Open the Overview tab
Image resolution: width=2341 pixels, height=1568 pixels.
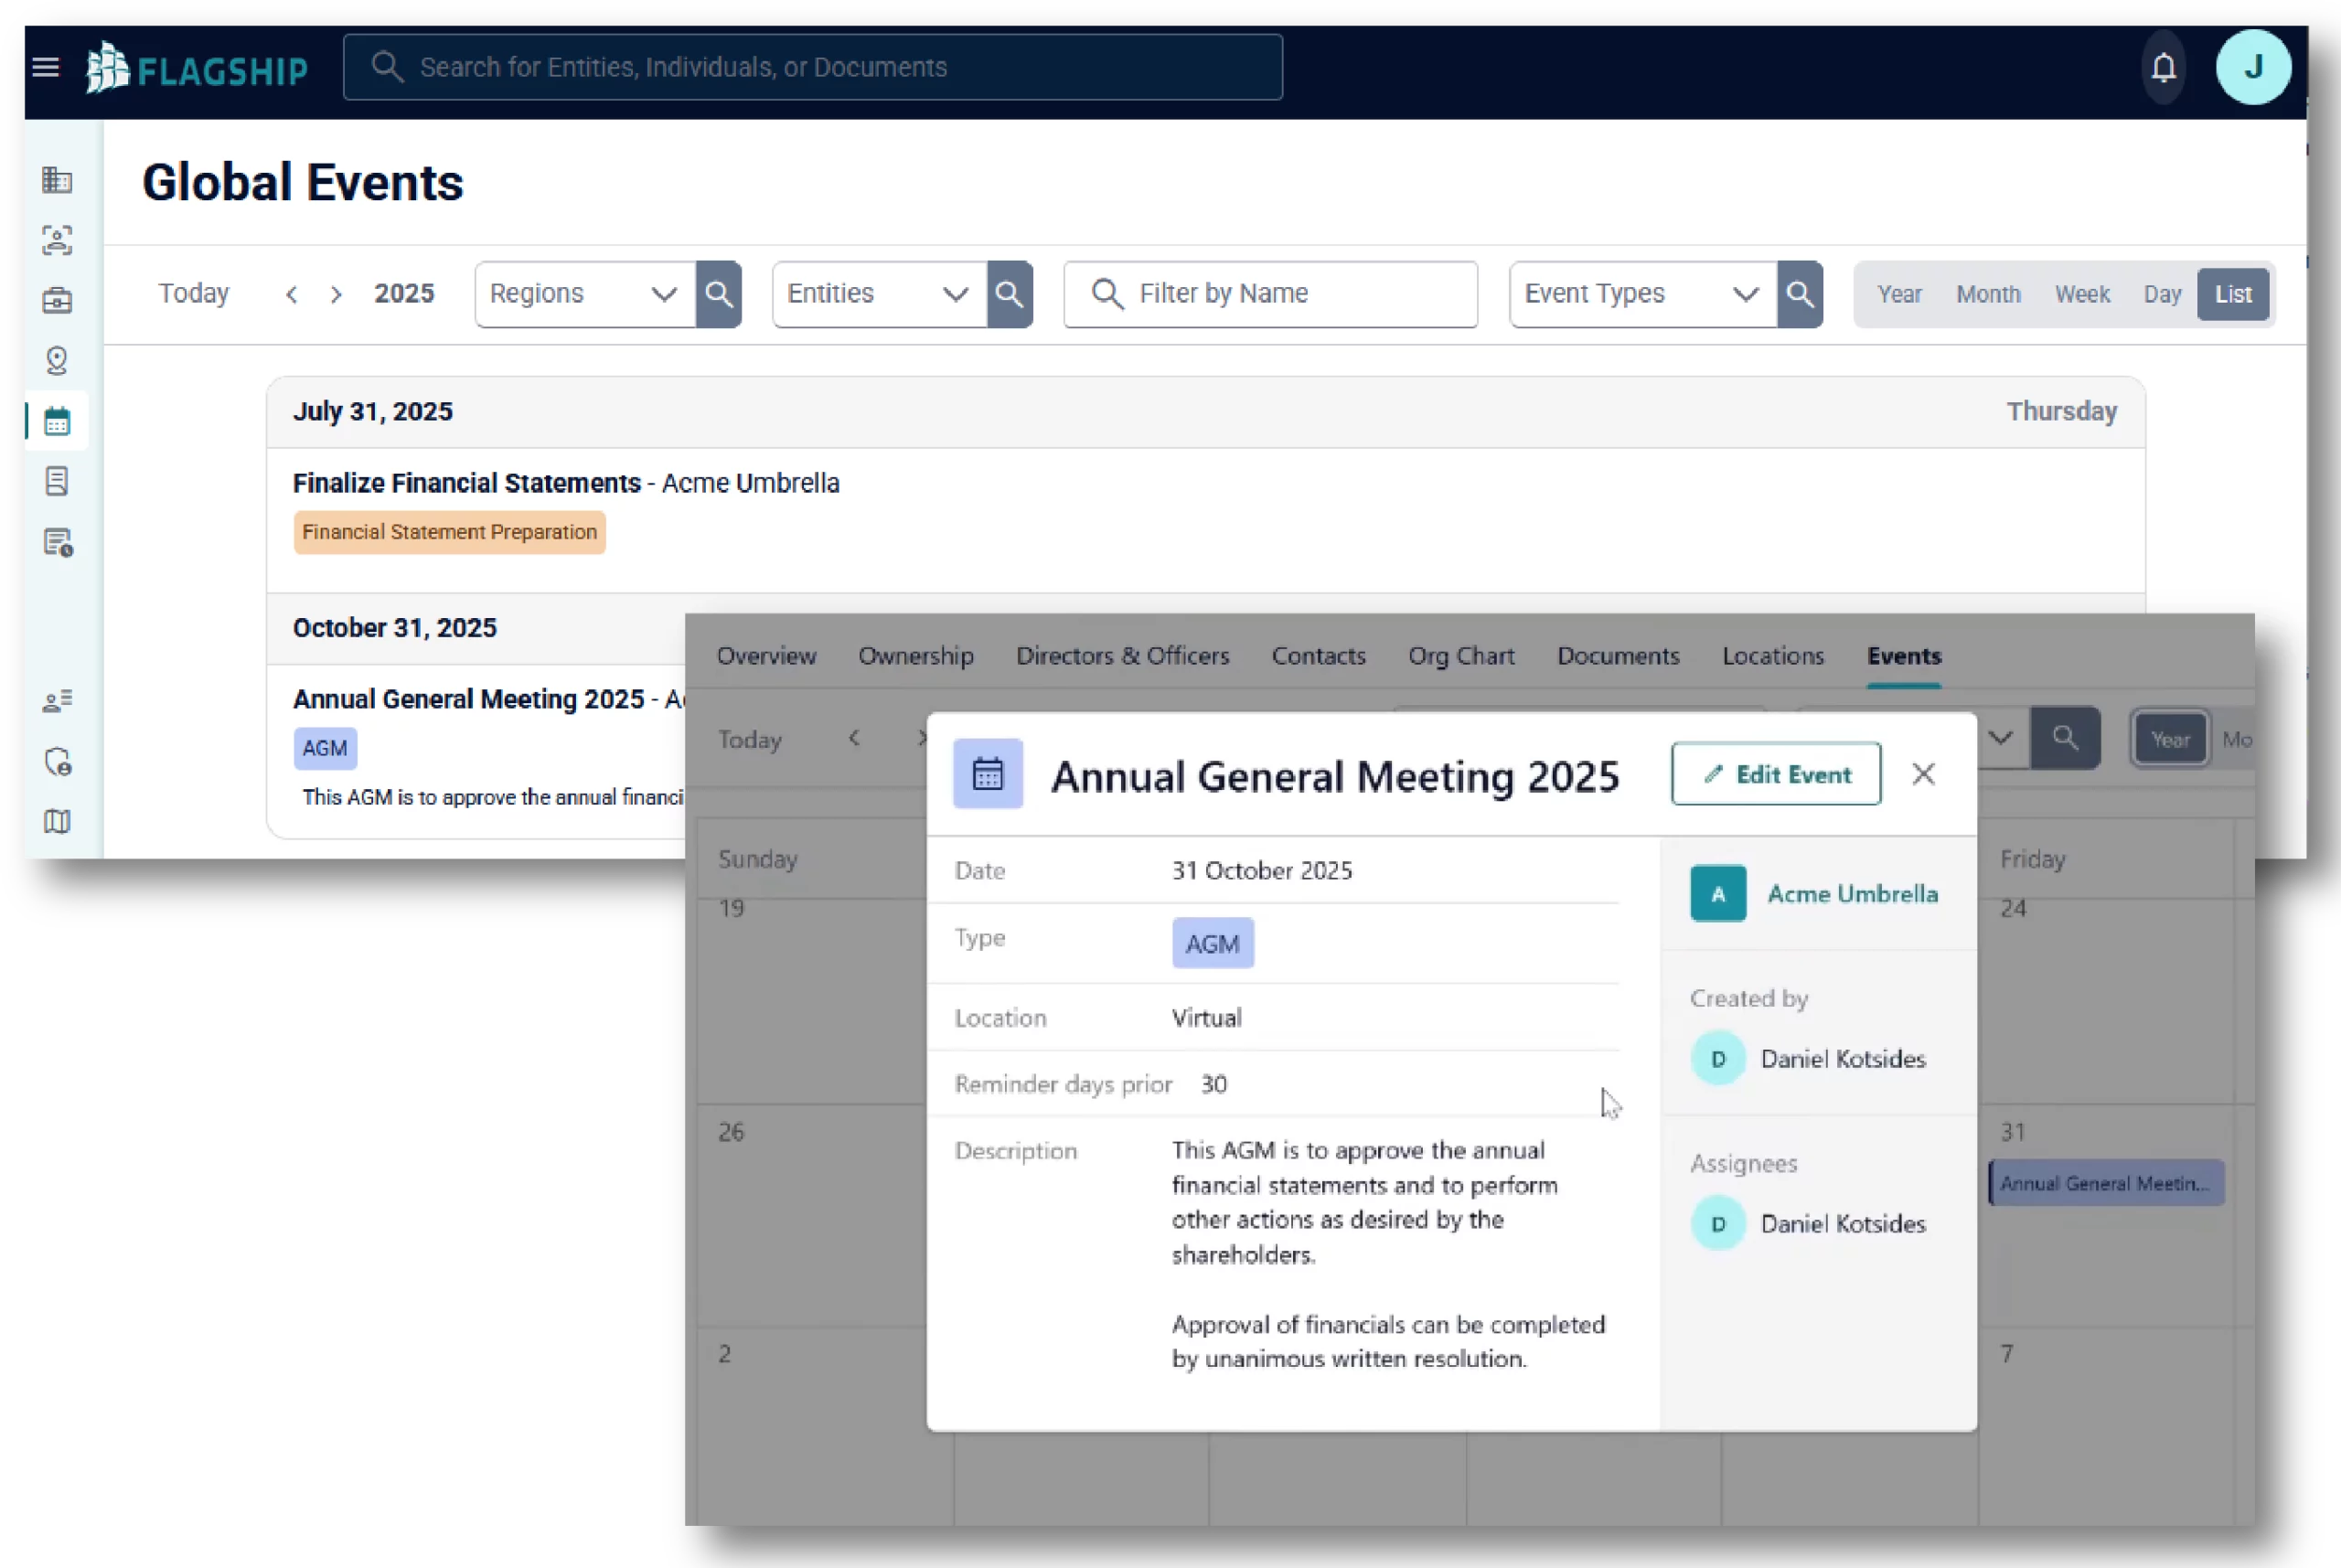[x=766, y=656]
